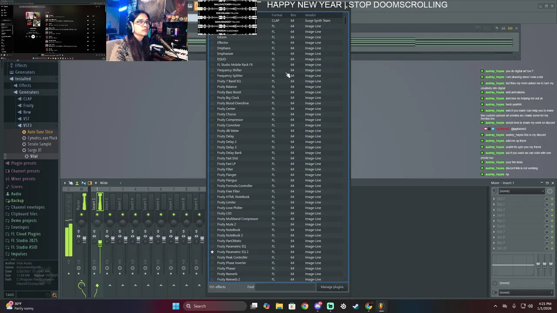The image size is (557, 313).
Task: Click the Insert 1 send arrow at bottom
Action: pos(97,286)
